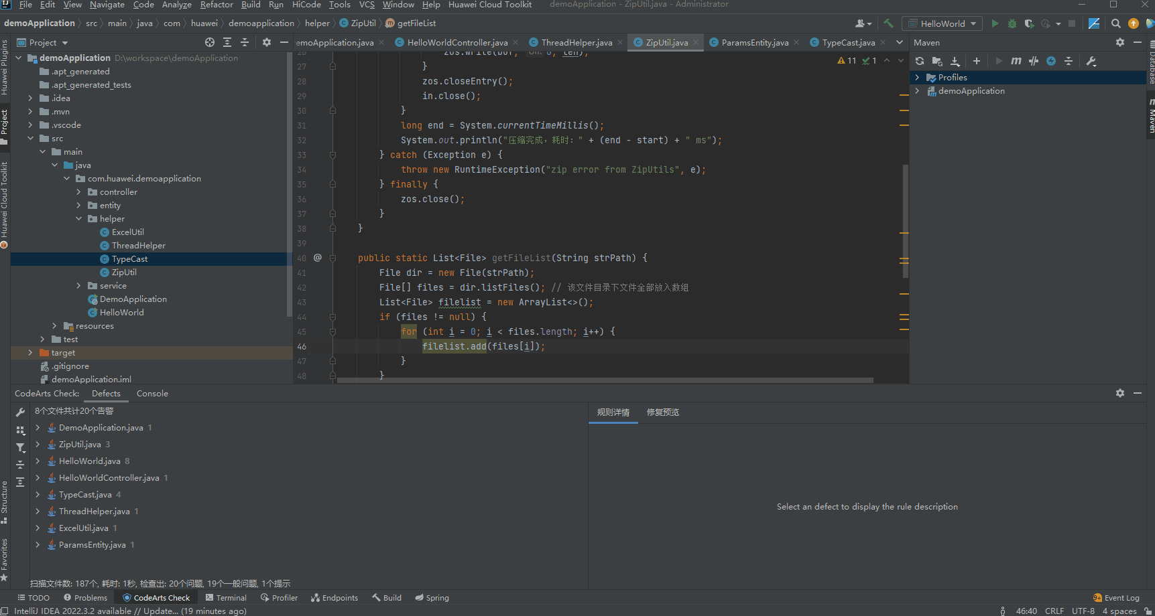Click the Search Everywhere magnifier icon
1155x616 pixels.
pos(1115,23)
